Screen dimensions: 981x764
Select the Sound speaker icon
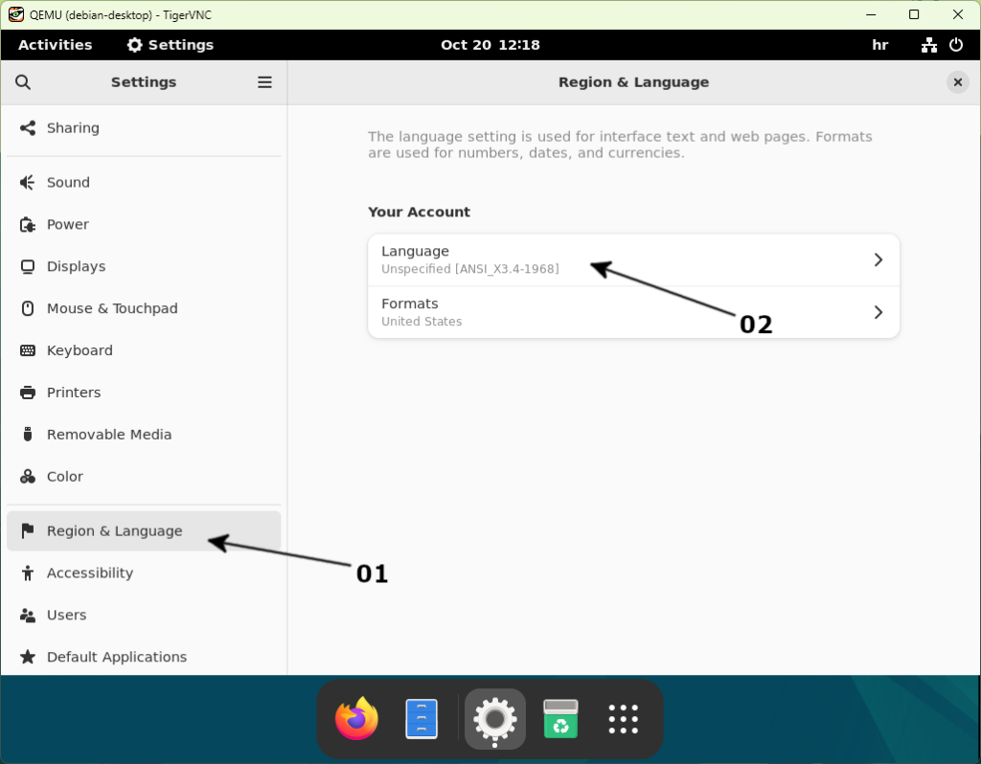[x=28, y=183]
